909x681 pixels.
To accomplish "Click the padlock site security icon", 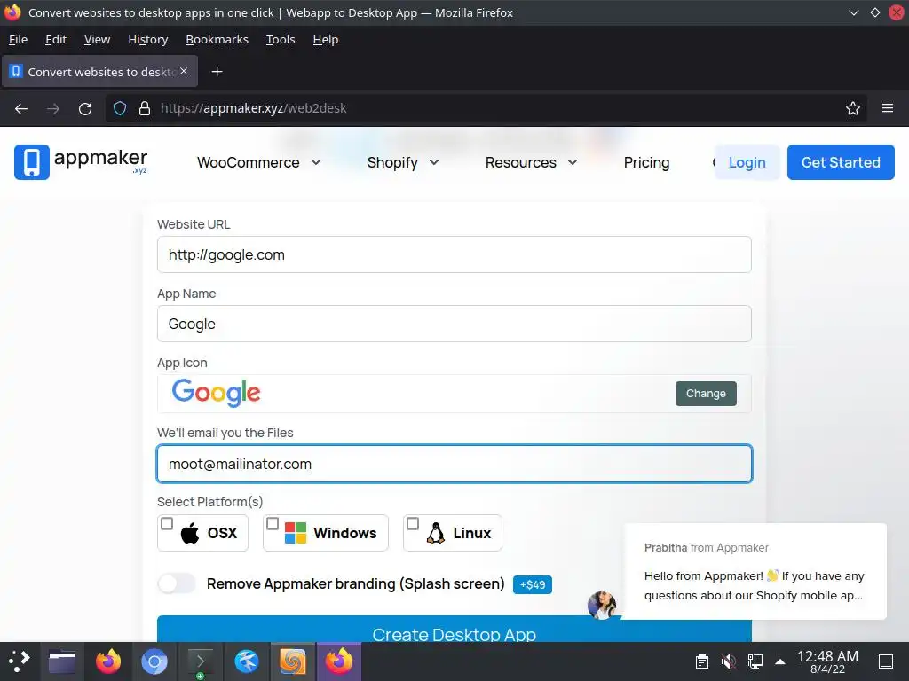I will click(145, 108).
